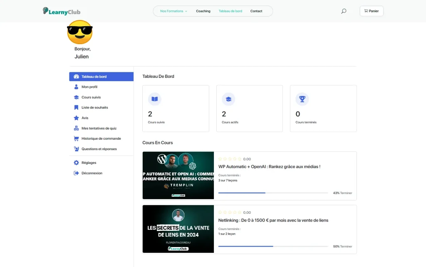Click the Tableau de bord gauge icon
The height and width of the screenshot is (267, 426).
tap(77, 77)
